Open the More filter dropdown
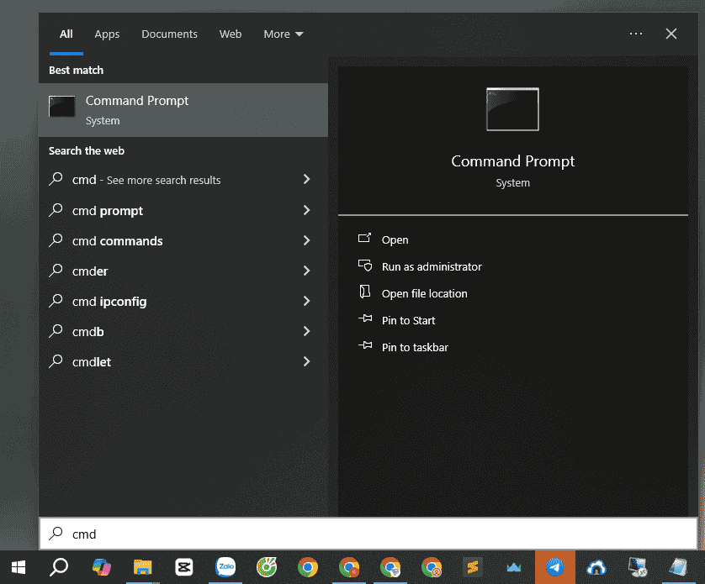This screenshot has height=584, width=705. [284, 34]
